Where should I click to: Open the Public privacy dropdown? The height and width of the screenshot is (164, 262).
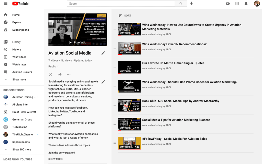pyautogui.click(x=54, y=66)
